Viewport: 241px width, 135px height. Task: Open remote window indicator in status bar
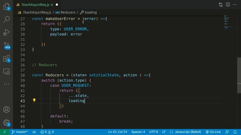[x=5, y=132]
